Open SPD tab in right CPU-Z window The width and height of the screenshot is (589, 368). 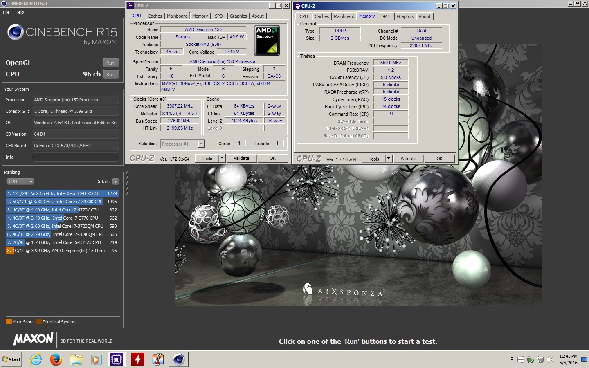tap(386, 16)
